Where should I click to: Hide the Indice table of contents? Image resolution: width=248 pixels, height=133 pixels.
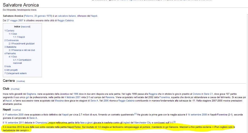tap(26, 27)
